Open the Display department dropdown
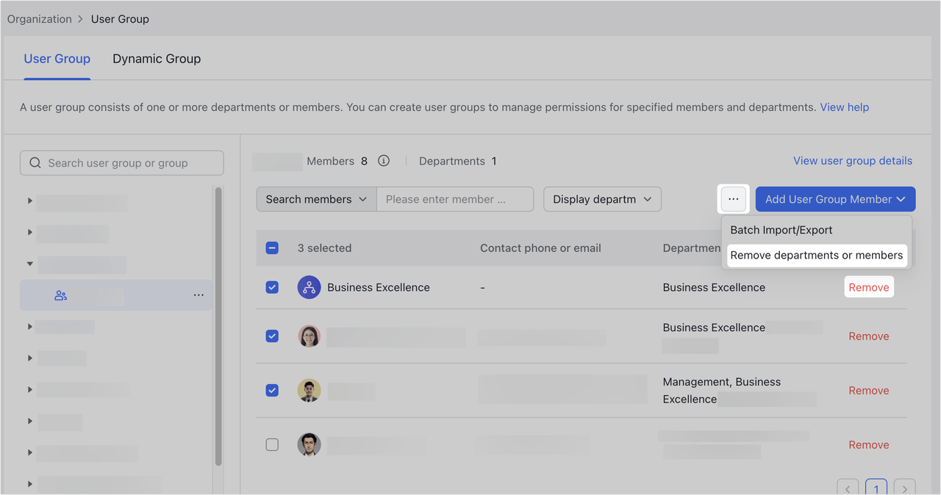The height and width of the screenshot is (495, 941). 602,199
